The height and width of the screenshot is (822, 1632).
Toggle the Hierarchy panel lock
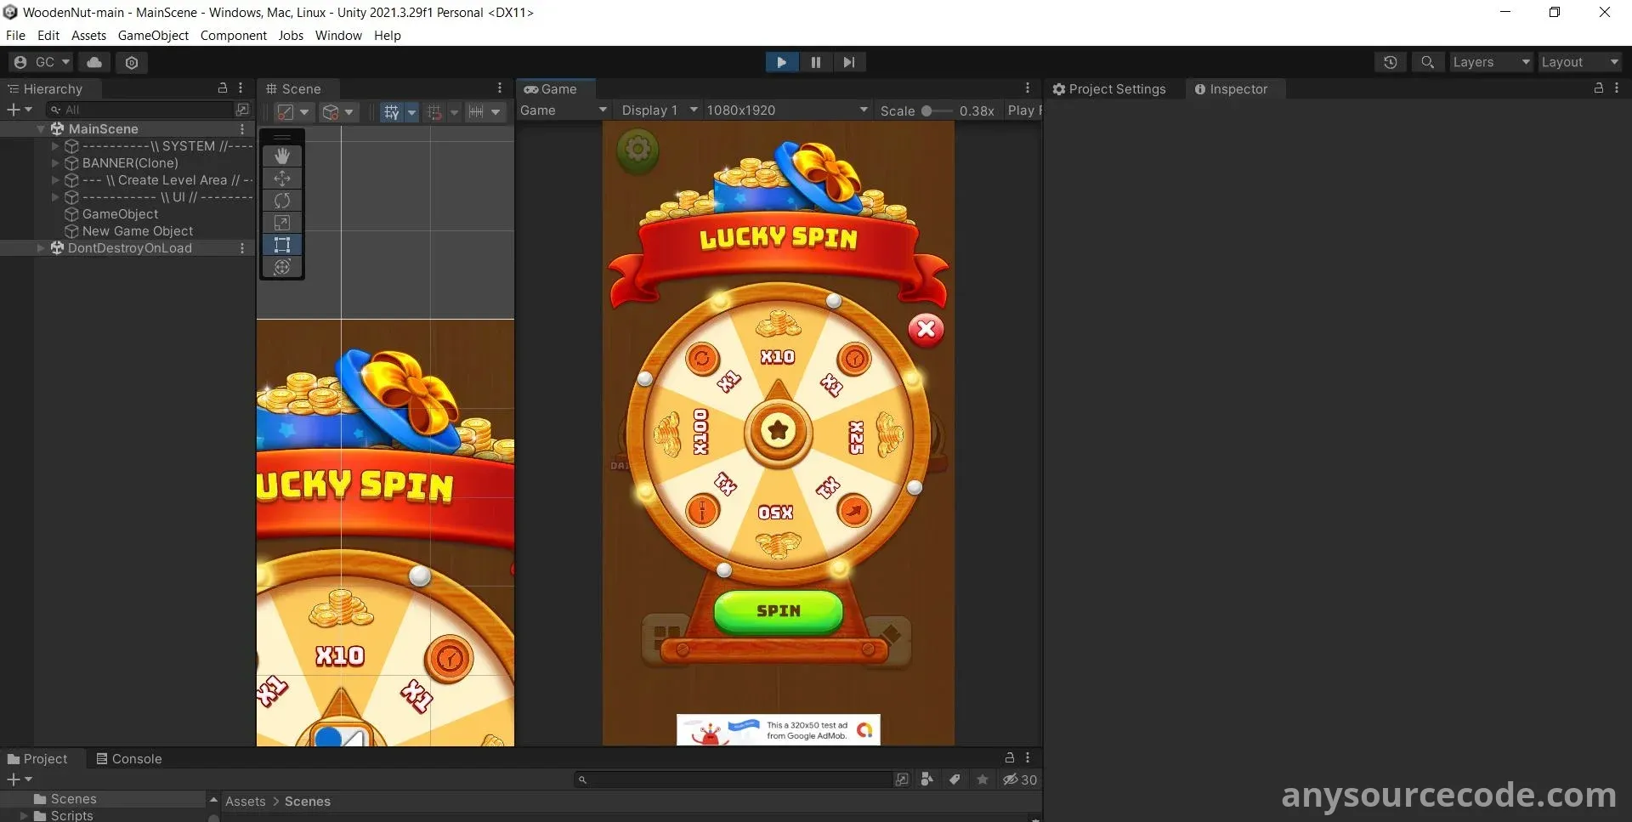point(223,88)
